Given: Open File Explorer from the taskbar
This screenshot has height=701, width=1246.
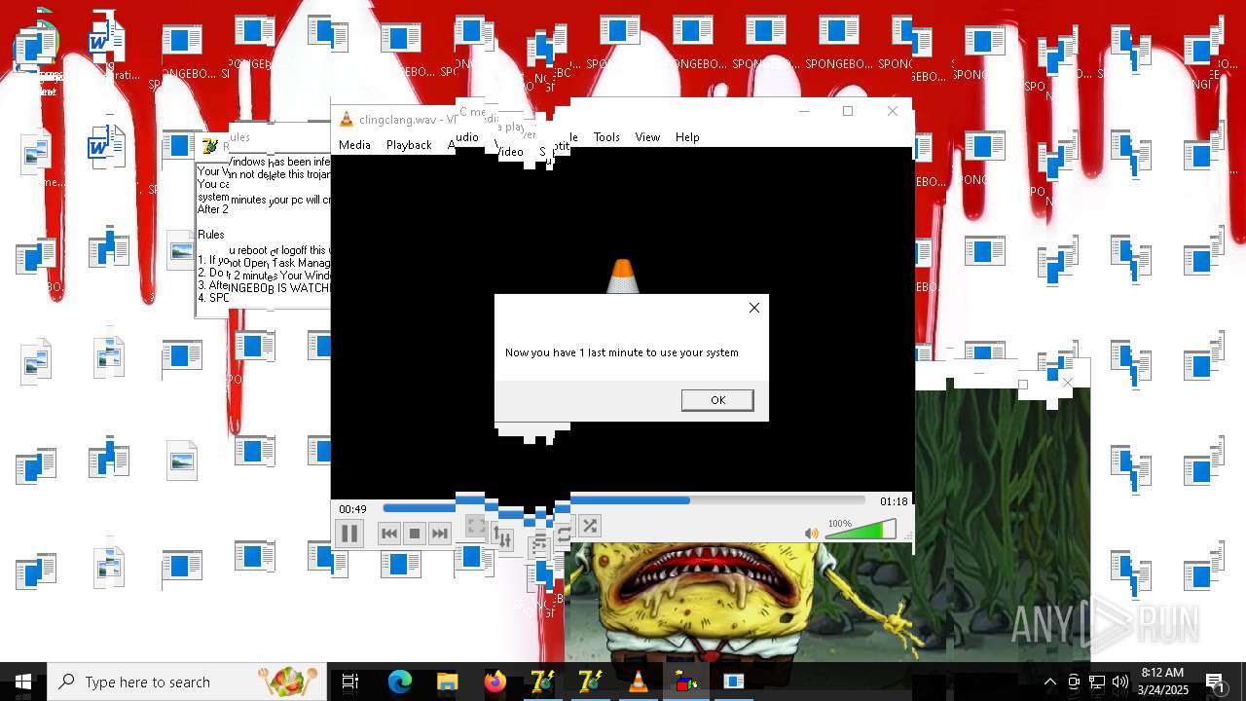Looking at the screenshot, I should tap(447, 682).
